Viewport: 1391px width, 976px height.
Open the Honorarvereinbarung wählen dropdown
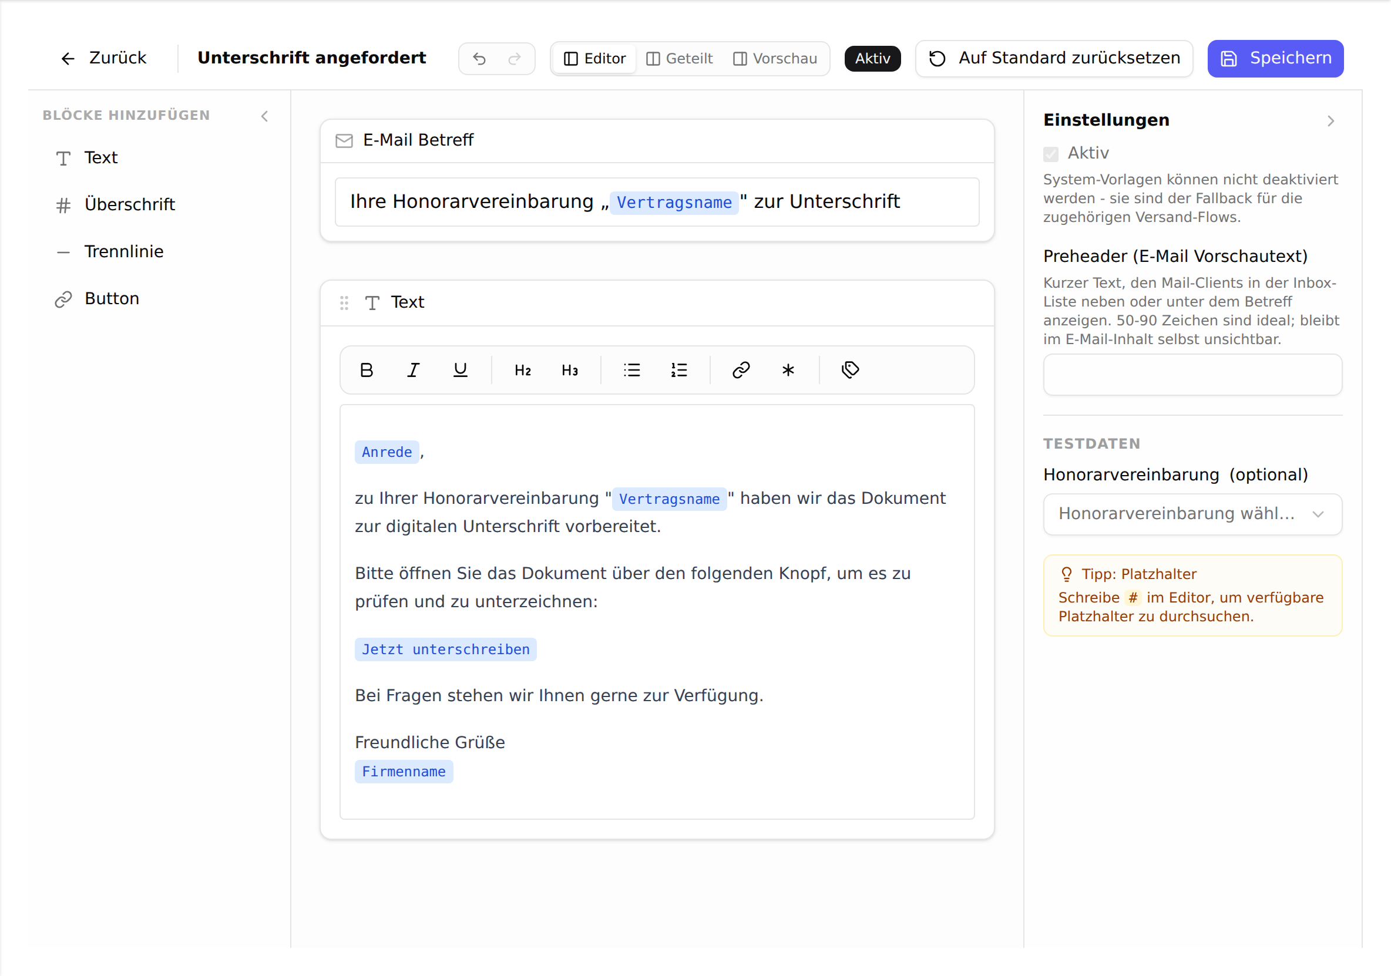(x=1192, y=514)
